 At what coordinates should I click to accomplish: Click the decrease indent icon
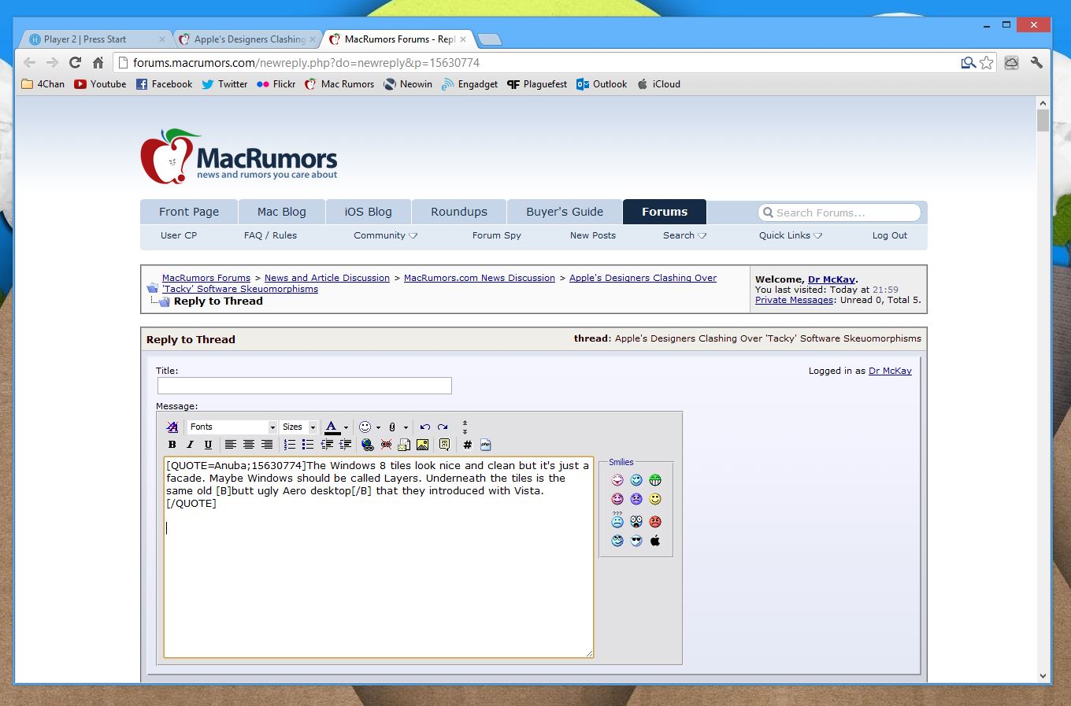[x=327, y=445]
